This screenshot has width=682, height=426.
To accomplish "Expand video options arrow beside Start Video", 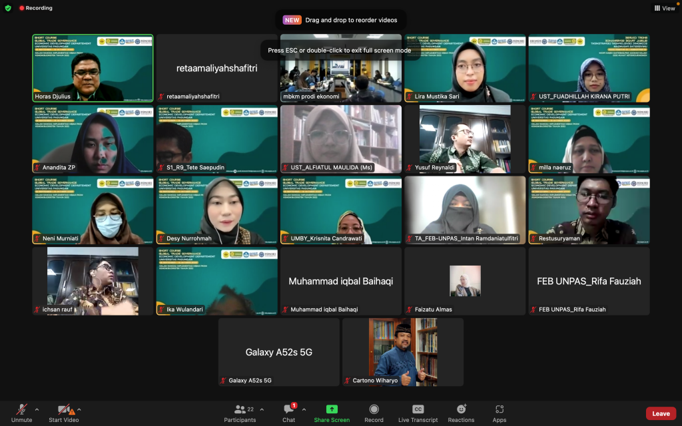I will (x=79, y=409).
